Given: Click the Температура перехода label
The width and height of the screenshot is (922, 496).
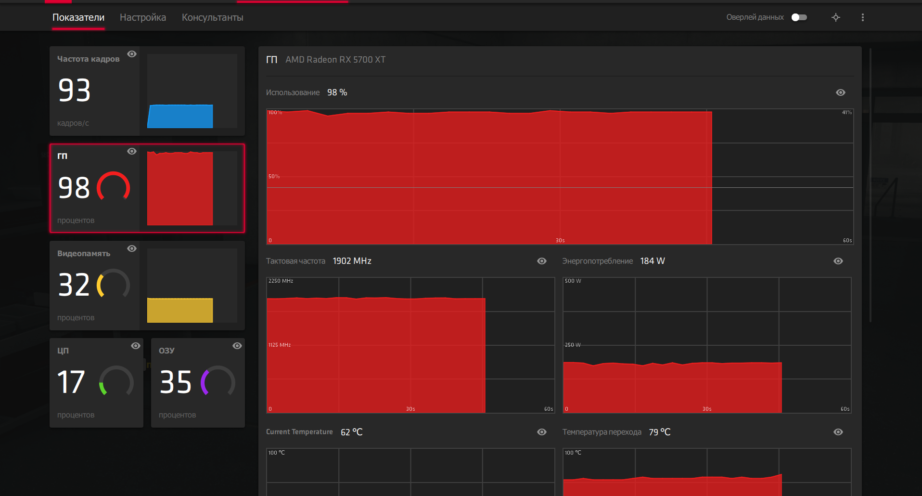Looking at the screenshot, I should 602,432.
